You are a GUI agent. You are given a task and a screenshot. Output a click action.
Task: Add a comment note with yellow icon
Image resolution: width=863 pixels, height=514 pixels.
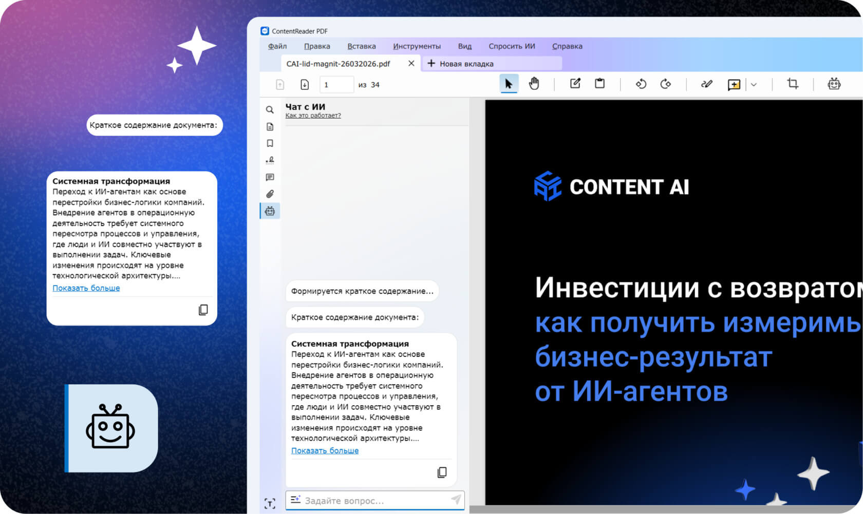(734, 85)
